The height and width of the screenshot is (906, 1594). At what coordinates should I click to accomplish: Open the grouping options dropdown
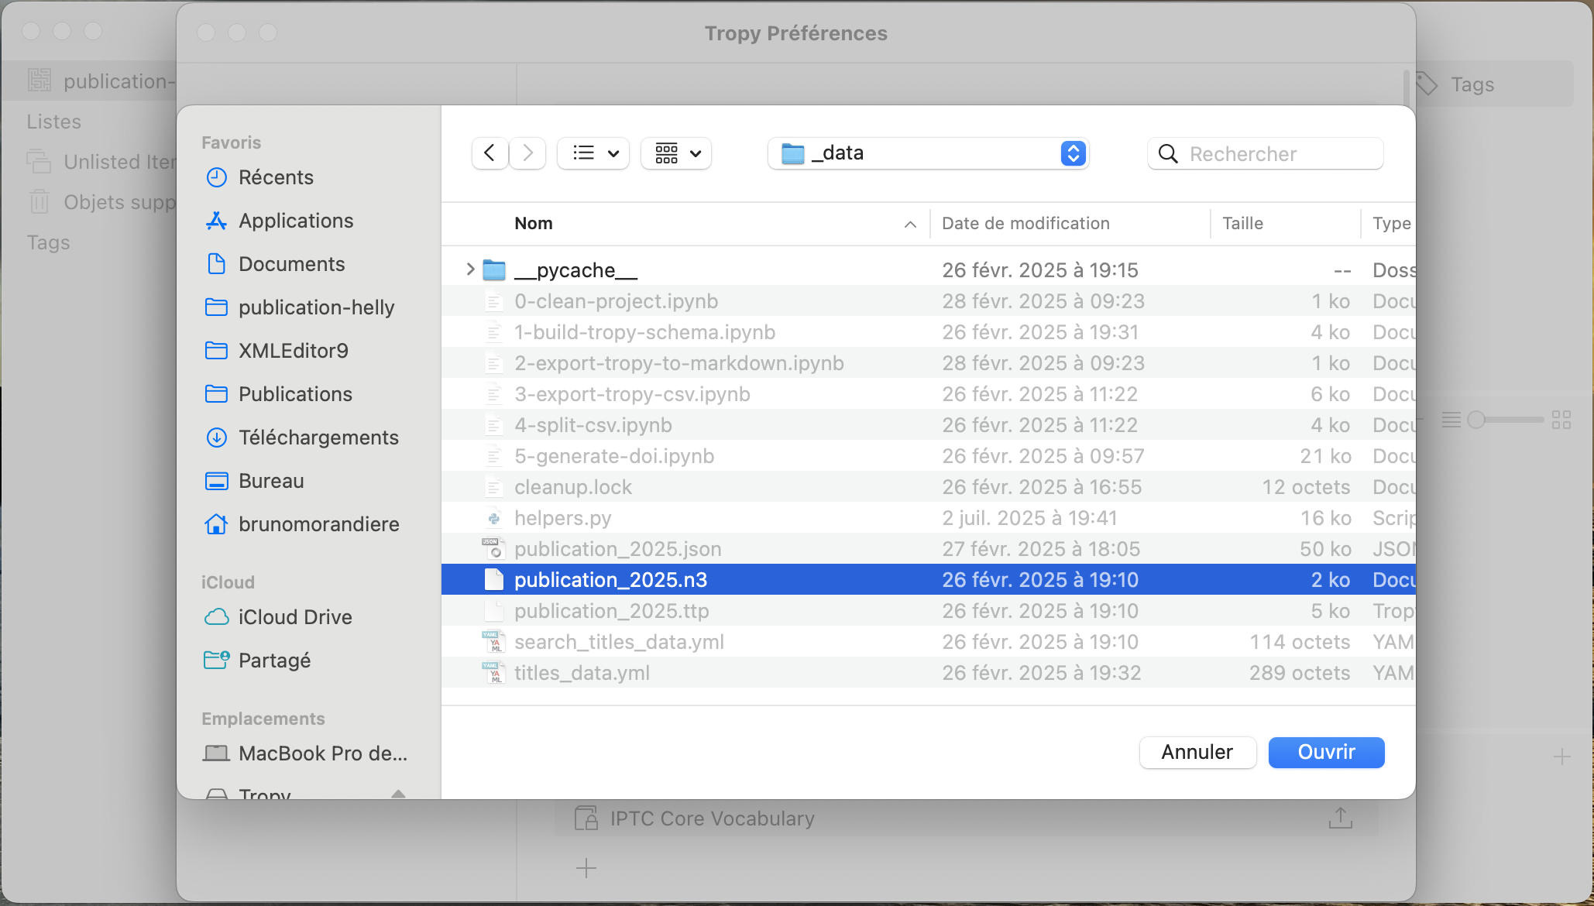[x=676, y=153]
